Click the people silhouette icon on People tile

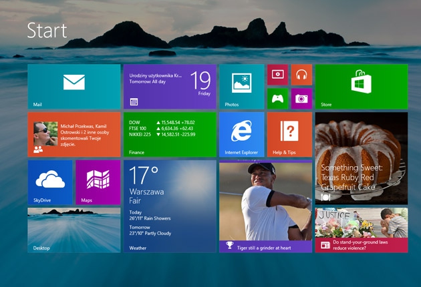point(38,150)
